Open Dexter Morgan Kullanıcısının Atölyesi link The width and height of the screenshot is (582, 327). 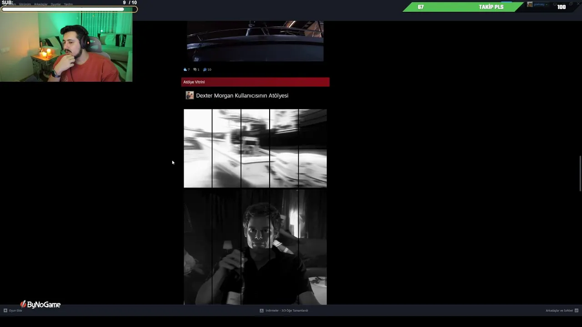point(242,95)
